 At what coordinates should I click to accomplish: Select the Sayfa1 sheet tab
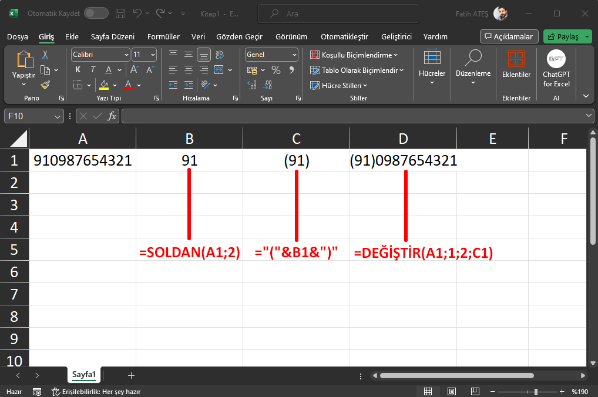point(84,374)
